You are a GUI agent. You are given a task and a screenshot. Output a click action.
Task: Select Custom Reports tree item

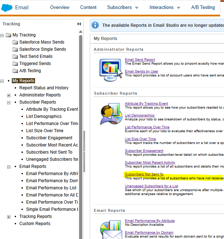coord(35,224)
